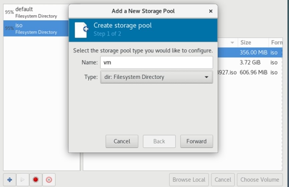Open the Type dropdown for the storage pool

point(156,77)
